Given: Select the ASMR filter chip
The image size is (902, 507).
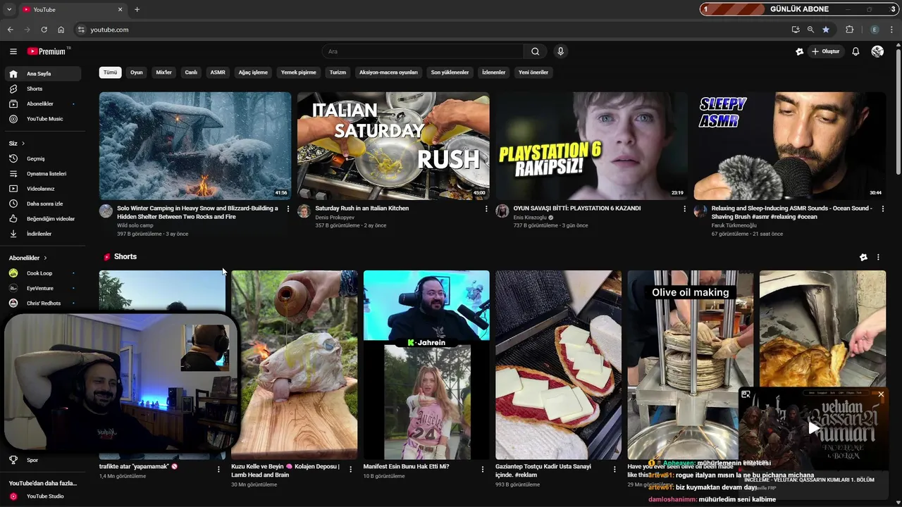Looking at the screenshot, I should coord(218,73).
